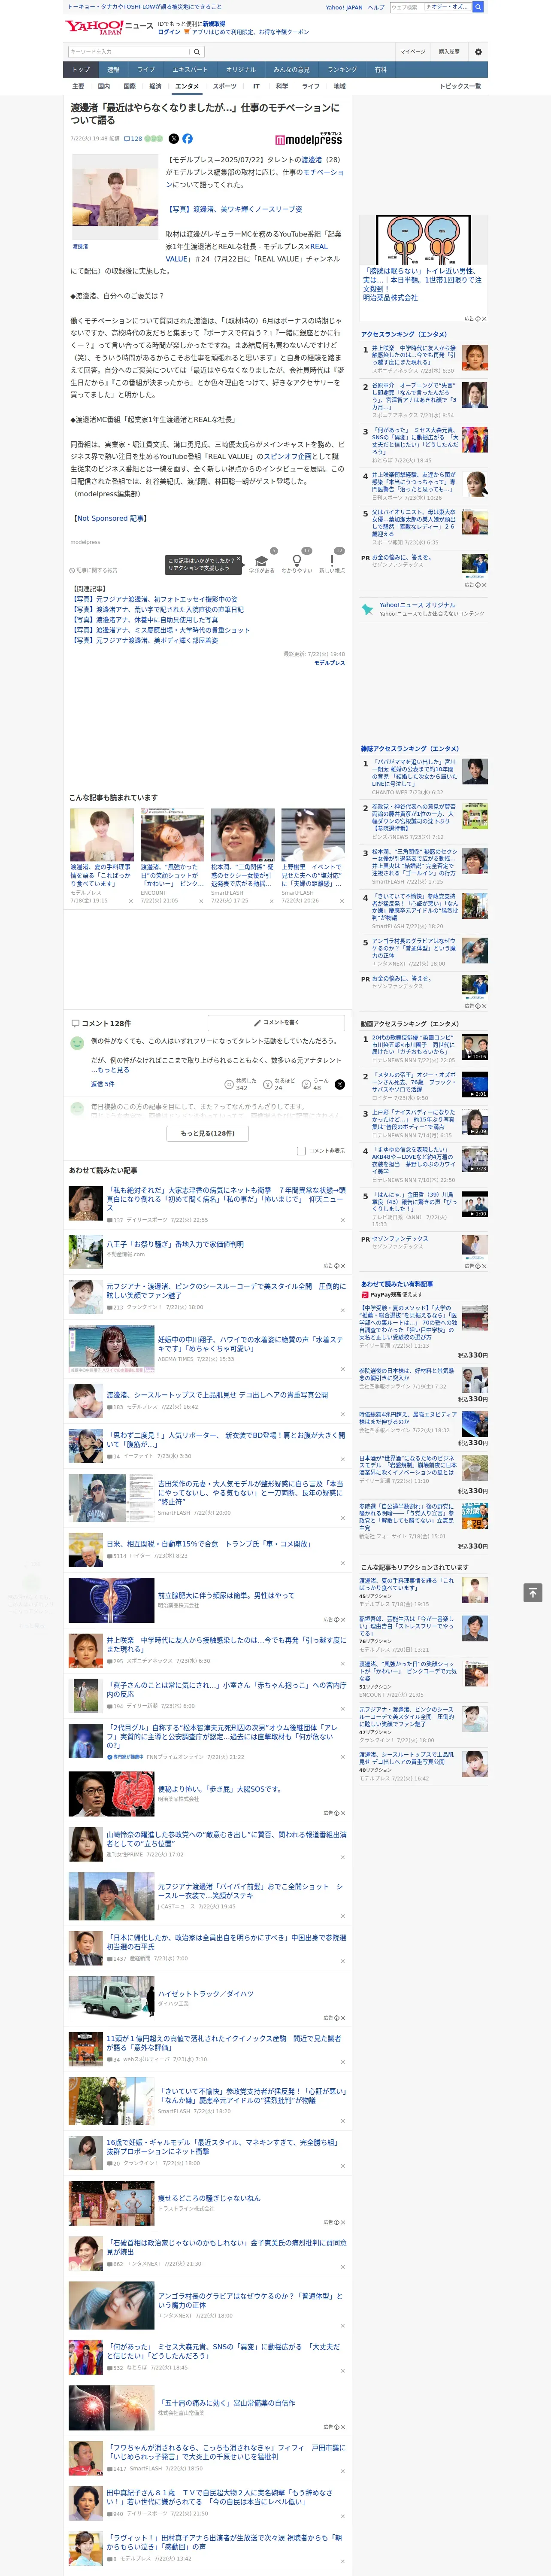Click the comment count 128 icon
The height and width of the screenshot is (2576, 551).
tap(132, 139)
